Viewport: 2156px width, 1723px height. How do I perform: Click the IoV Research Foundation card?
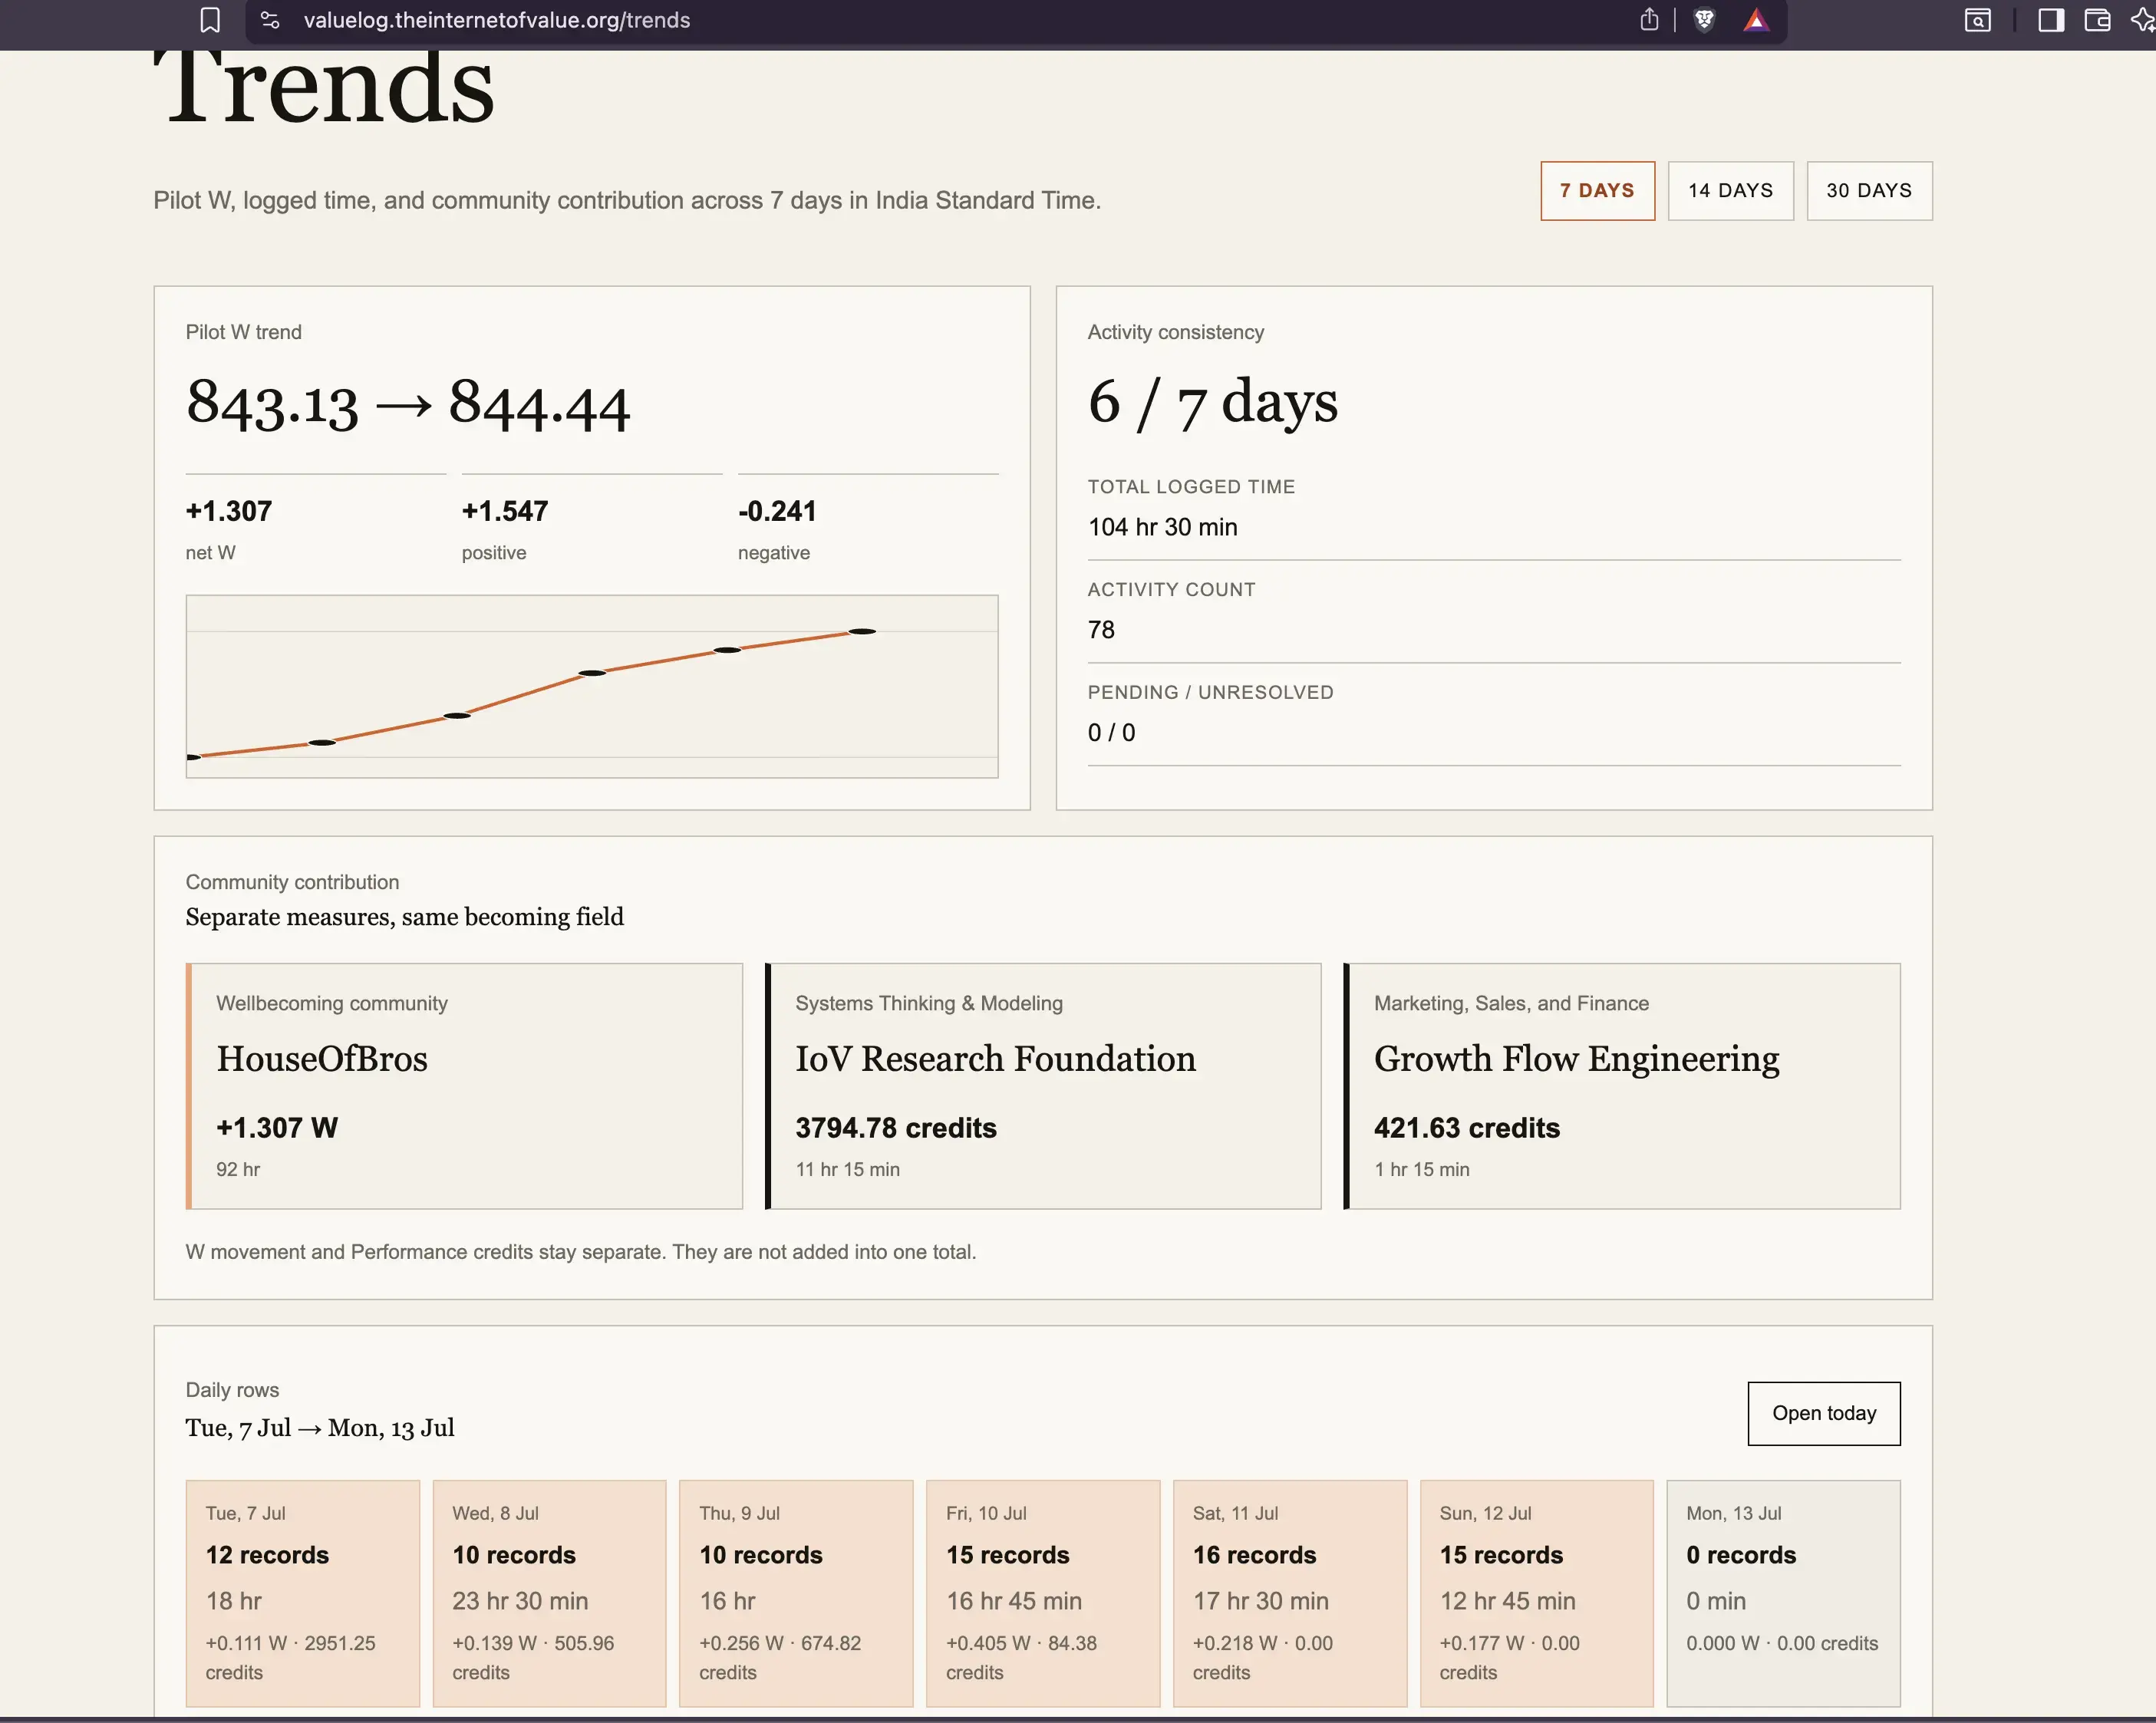[1043, 1086]
